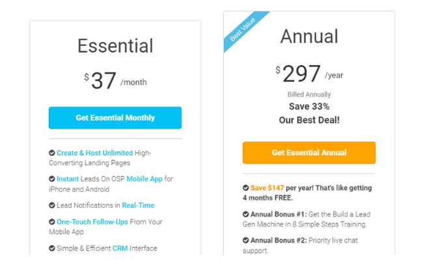This screenshot has width=423, height=260.
Task: Click the orange Save $147 text
Action: point(267,188)
